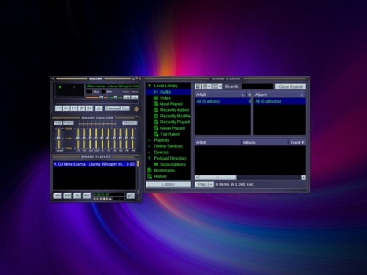Click the Artist column header in track list
Viewport: 367px width, 275px height.
click(218, 142)
